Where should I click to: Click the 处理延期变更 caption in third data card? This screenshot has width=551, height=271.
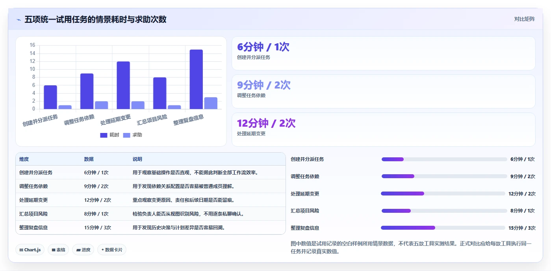click(x=251, y=134)
